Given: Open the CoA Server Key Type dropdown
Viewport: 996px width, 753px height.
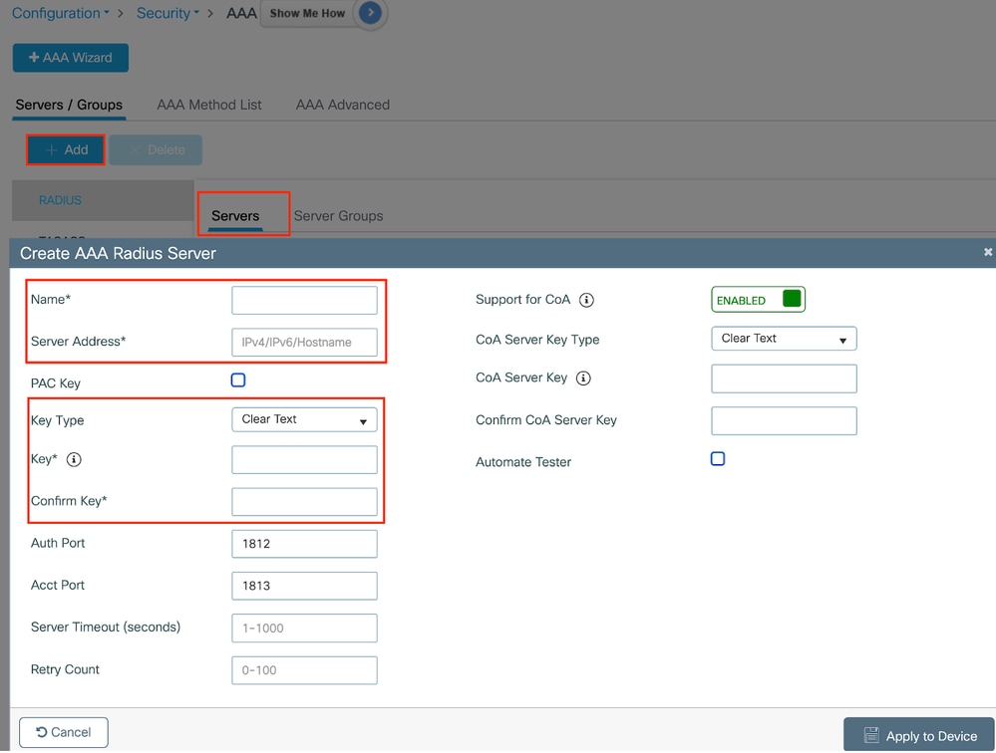Looking at the screenshot, I should tap(784, 339).
